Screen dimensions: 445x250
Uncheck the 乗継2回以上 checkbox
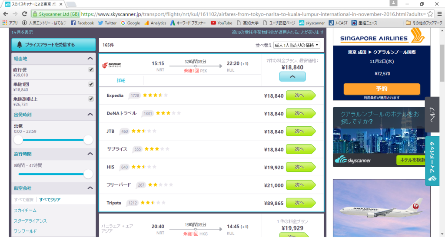(91, 99)
